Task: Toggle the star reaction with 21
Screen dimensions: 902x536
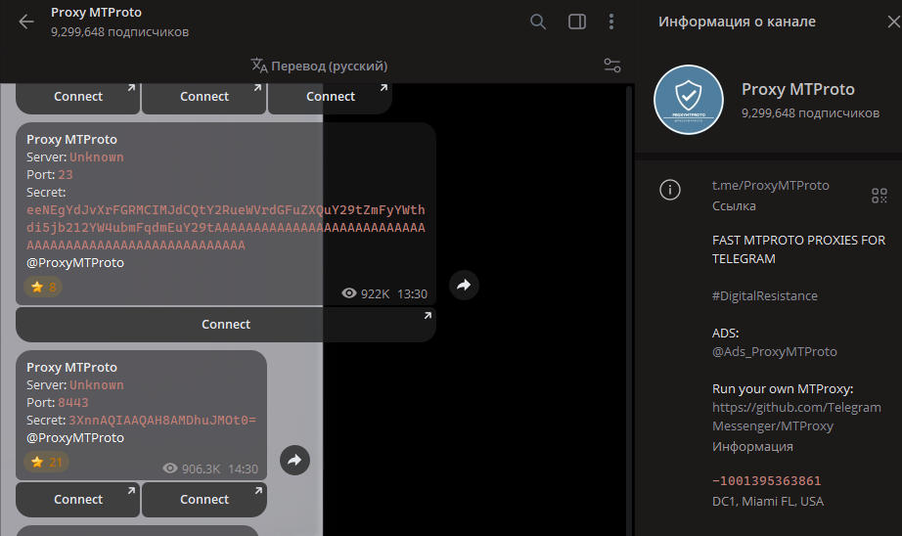Action: tap(46, 462)
